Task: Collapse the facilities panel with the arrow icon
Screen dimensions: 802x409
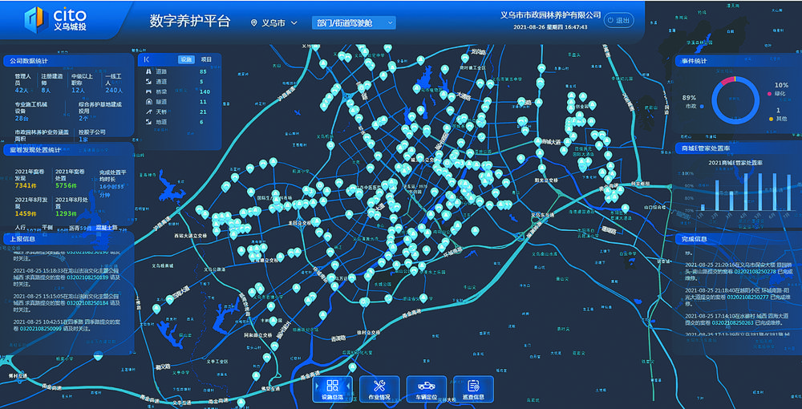Action: coord(147,59)
